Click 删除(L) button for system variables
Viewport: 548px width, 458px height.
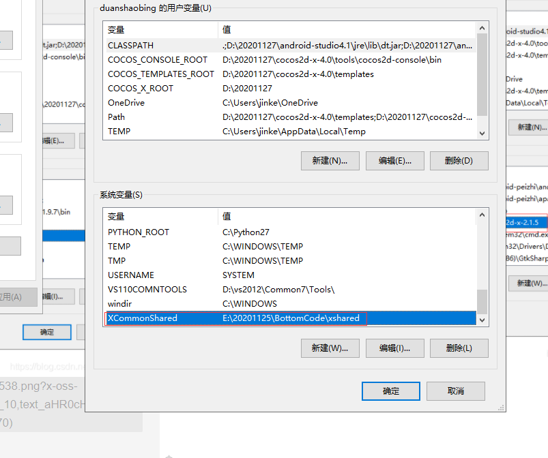pyautogui.click(x=459, y=348)
